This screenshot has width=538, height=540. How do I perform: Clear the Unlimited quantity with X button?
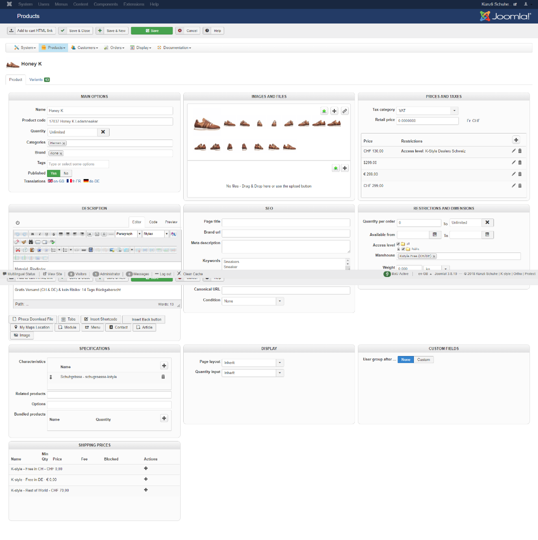click(103, 132)
